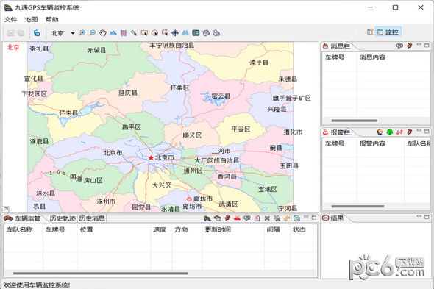The width and height of the screenshot is (434, 289).
Task: Click the red alarm car icon
Action: point(237,218)
